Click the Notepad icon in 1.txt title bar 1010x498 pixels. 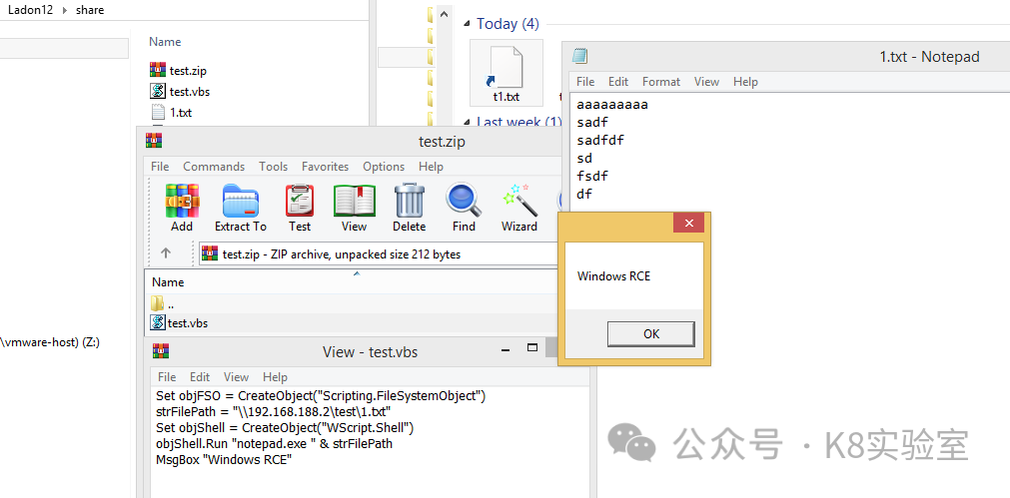click(579, 57)
